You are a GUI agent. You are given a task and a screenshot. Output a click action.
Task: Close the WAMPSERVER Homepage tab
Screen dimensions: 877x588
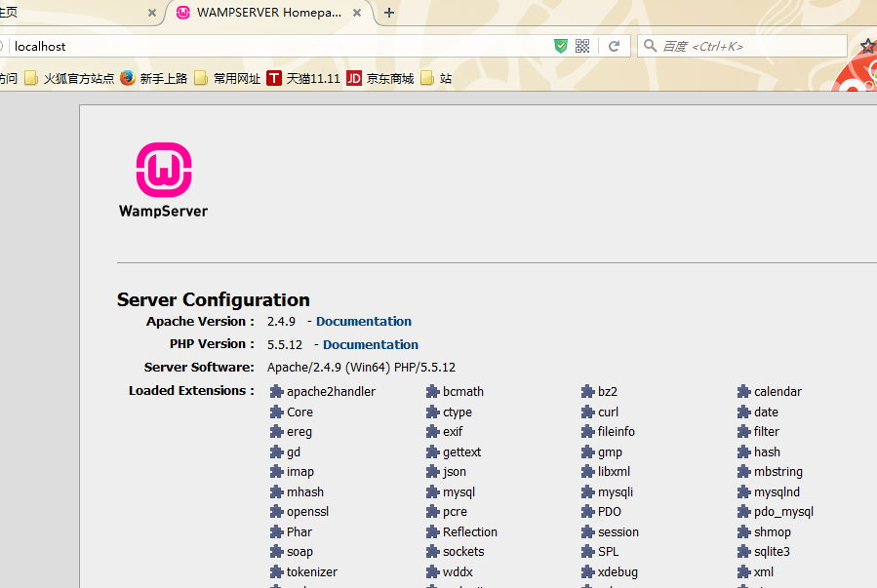click(x=357, y=13)
